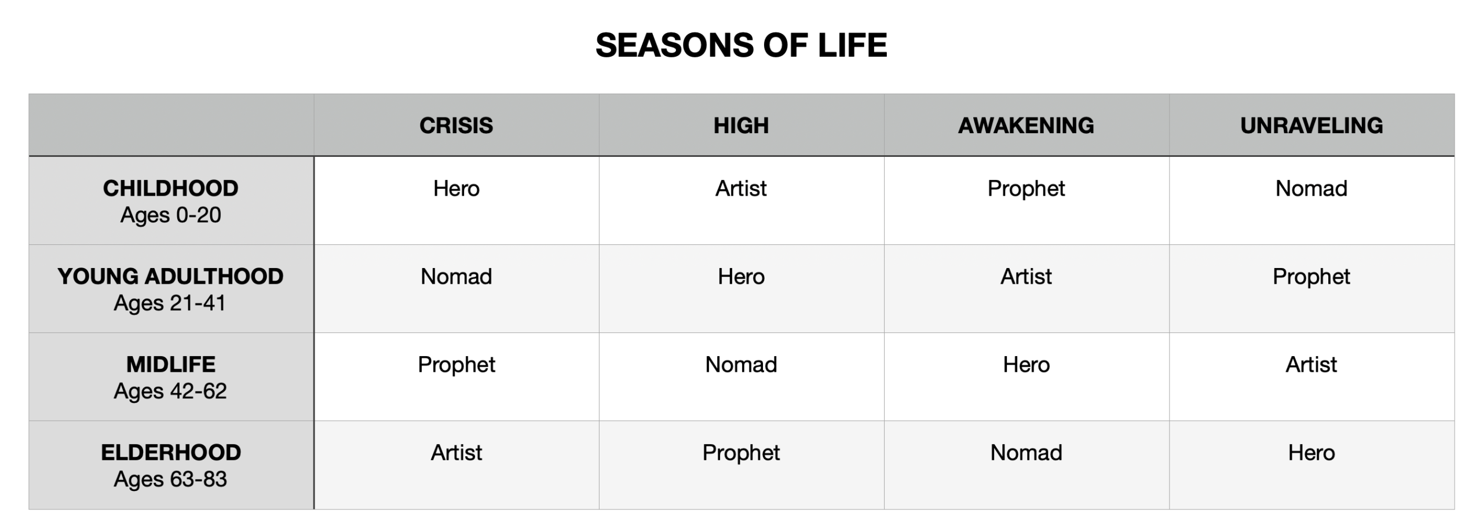Click the SEASONS OF LIFE title
Image resolution: width=1483 pixels, height=513 pixels.
click(741, 45)
